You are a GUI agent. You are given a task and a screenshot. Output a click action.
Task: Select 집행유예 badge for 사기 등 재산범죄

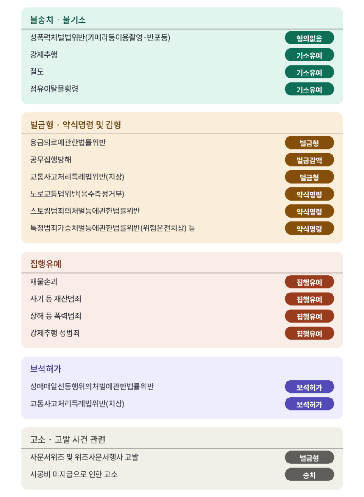click(x=309, y=299)
